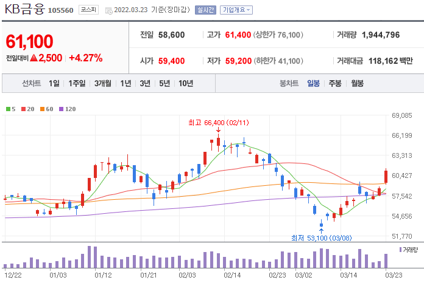424x283 pixels.
Task: Click the purple 거래량 volume legend marker
Action: pos(400,250)
